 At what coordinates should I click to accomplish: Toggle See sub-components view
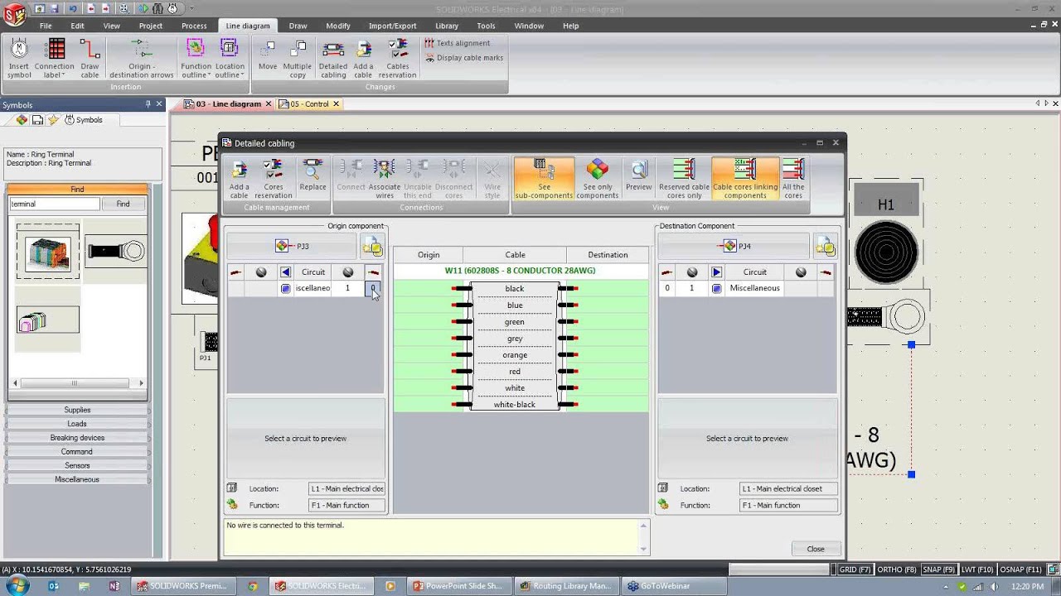click(544, 179)
